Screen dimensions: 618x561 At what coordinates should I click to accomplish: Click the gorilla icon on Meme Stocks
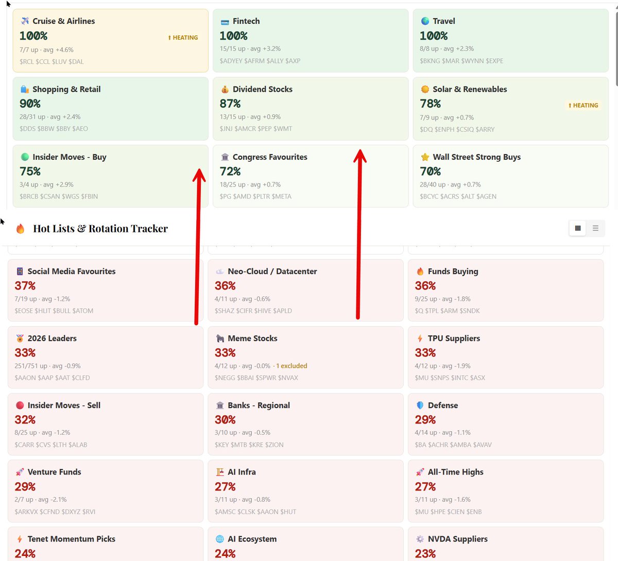tap(220, 338)
